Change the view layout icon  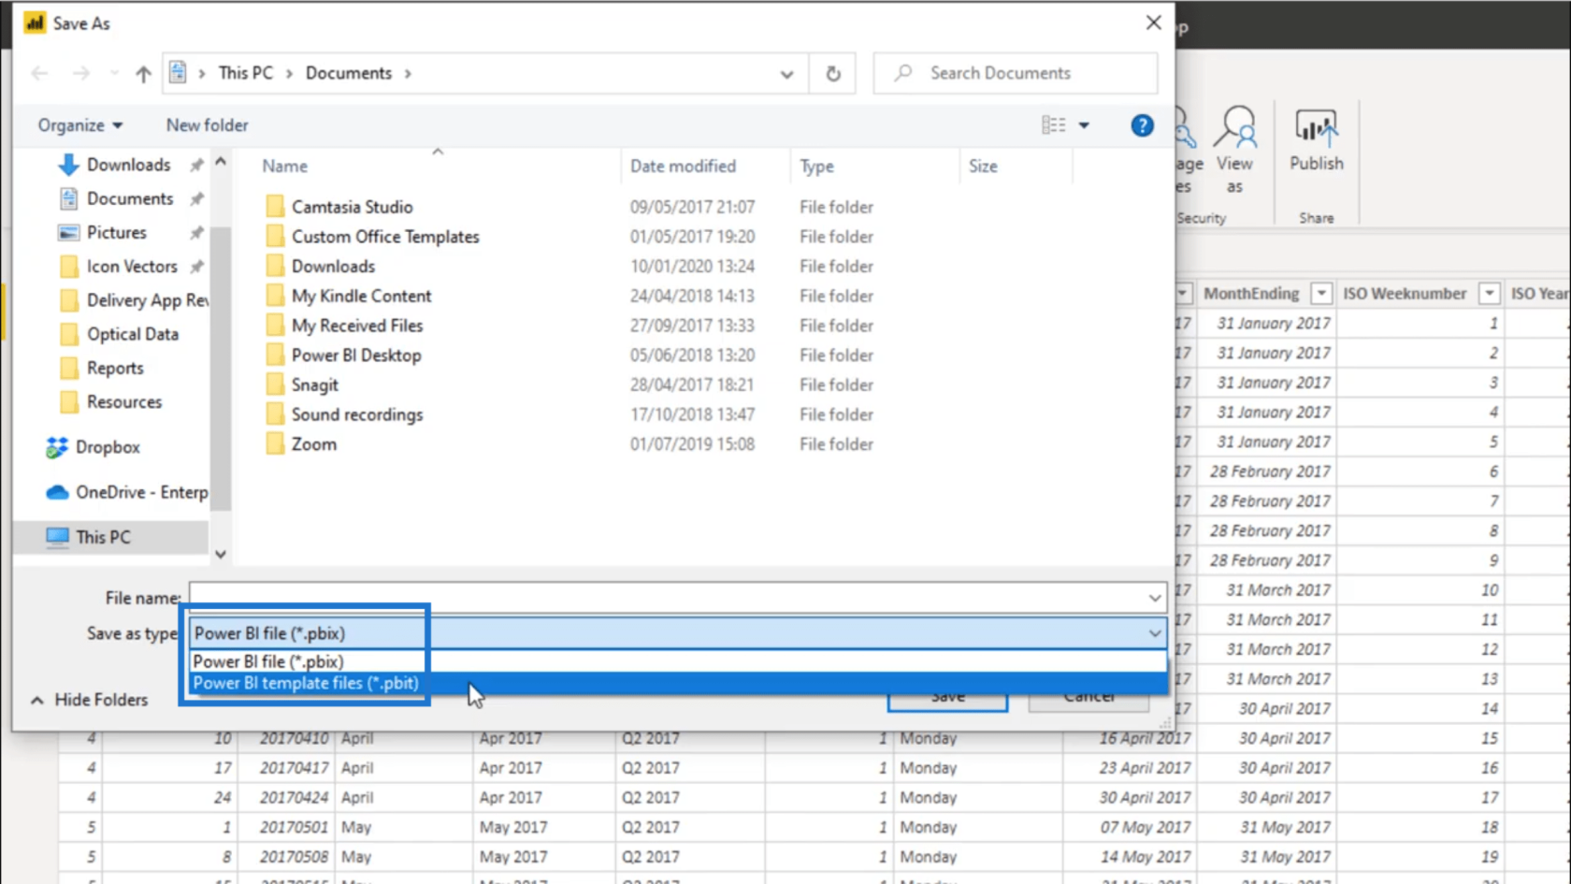tap(1054, 125)
